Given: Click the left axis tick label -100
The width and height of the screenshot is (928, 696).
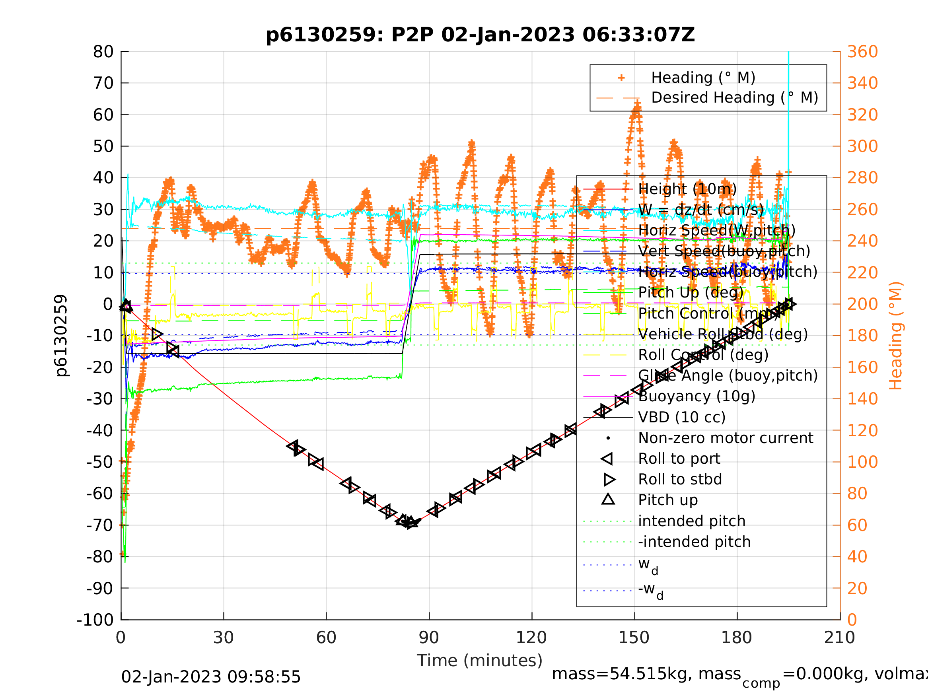Looking at the screenshot, I should pyautogui.click(x=95, y=620).
